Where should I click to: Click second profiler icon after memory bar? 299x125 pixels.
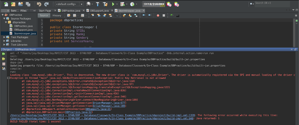tap(176, 4)
